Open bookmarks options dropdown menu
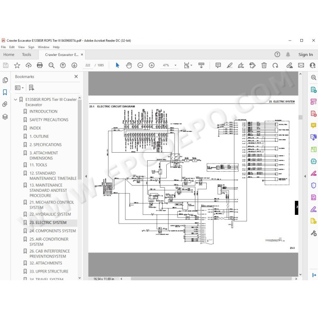 [x=19, y=88]
